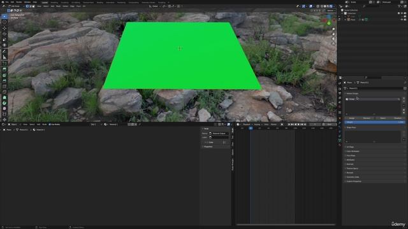Open the Slot 1 material dropdown
The height and width of the screenshot is (229, 408).
click(96, 125)
